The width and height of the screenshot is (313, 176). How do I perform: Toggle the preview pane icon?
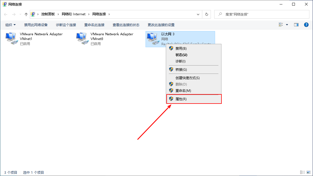(x=296, y=25)
